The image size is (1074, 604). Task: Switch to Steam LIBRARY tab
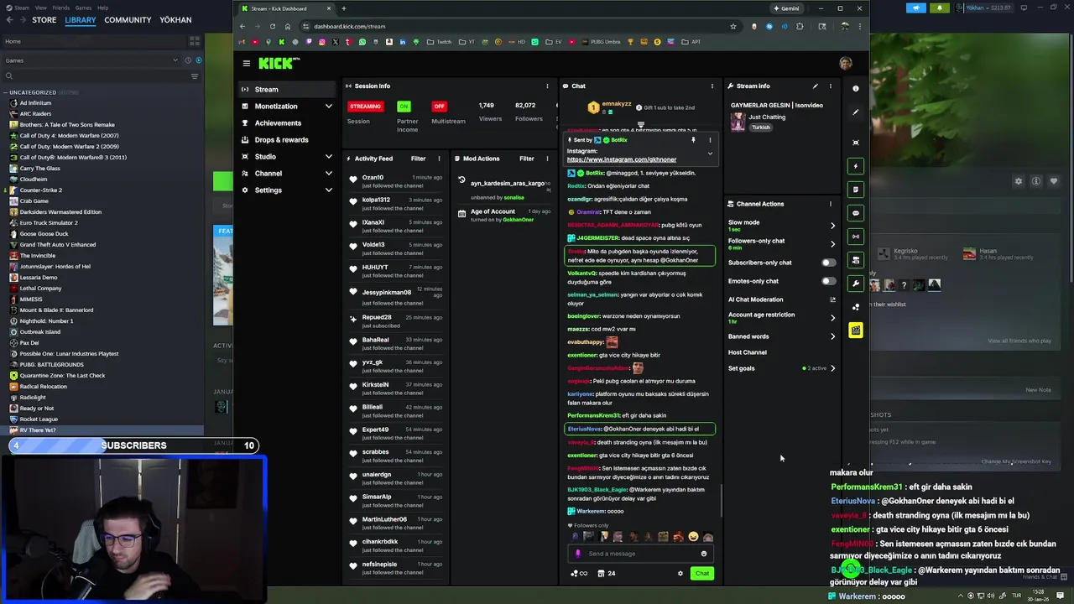(81, 19)
